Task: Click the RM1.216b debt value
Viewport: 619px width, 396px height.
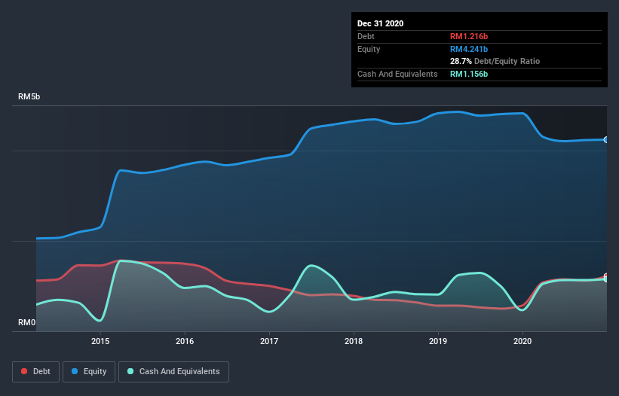Action: 469,36
